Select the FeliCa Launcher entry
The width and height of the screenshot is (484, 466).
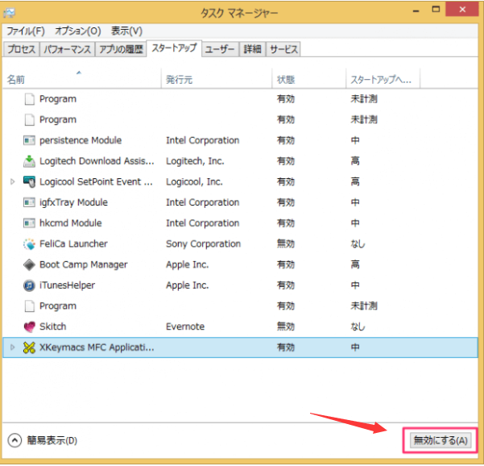point(73,244)
